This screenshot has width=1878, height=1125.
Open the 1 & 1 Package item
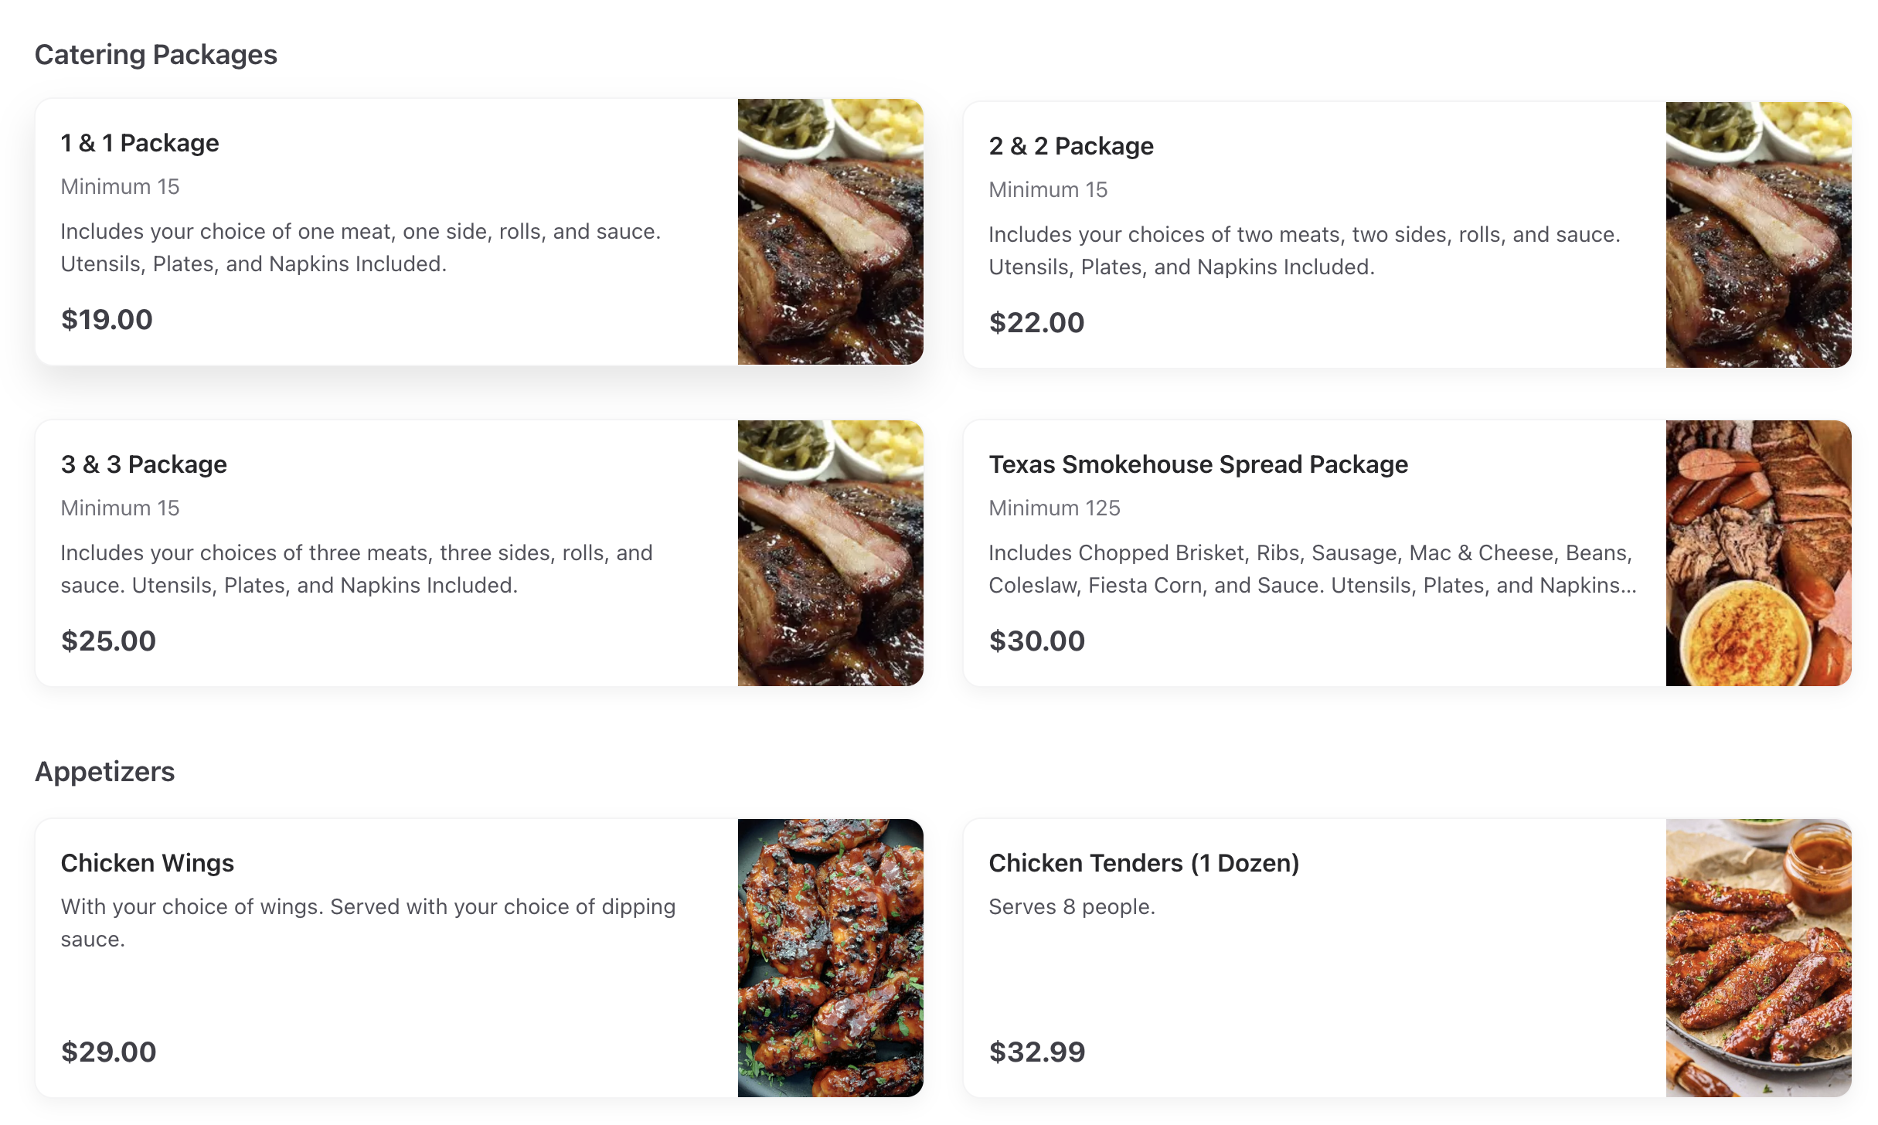point(386,232)
